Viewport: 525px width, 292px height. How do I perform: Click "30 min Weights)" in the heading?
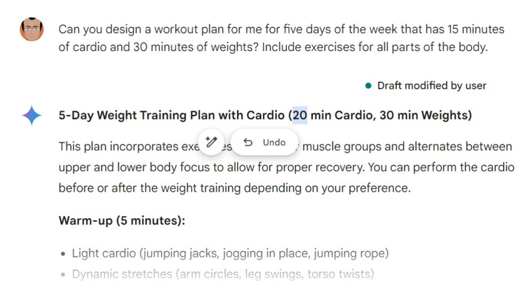click(x=432, y=116)
